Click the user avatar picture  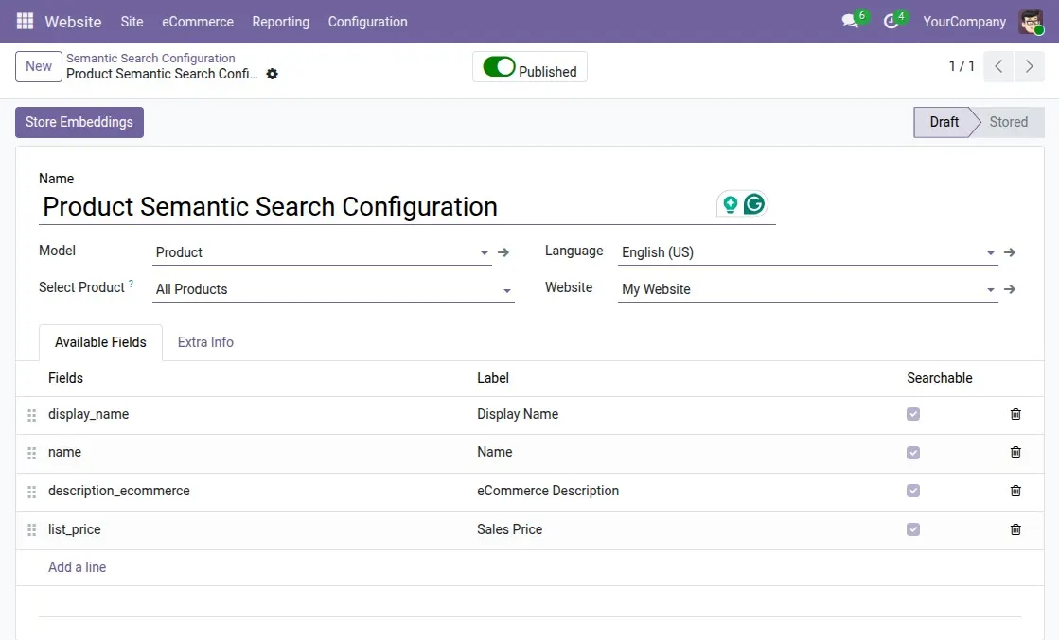[x=1032, y=22]
